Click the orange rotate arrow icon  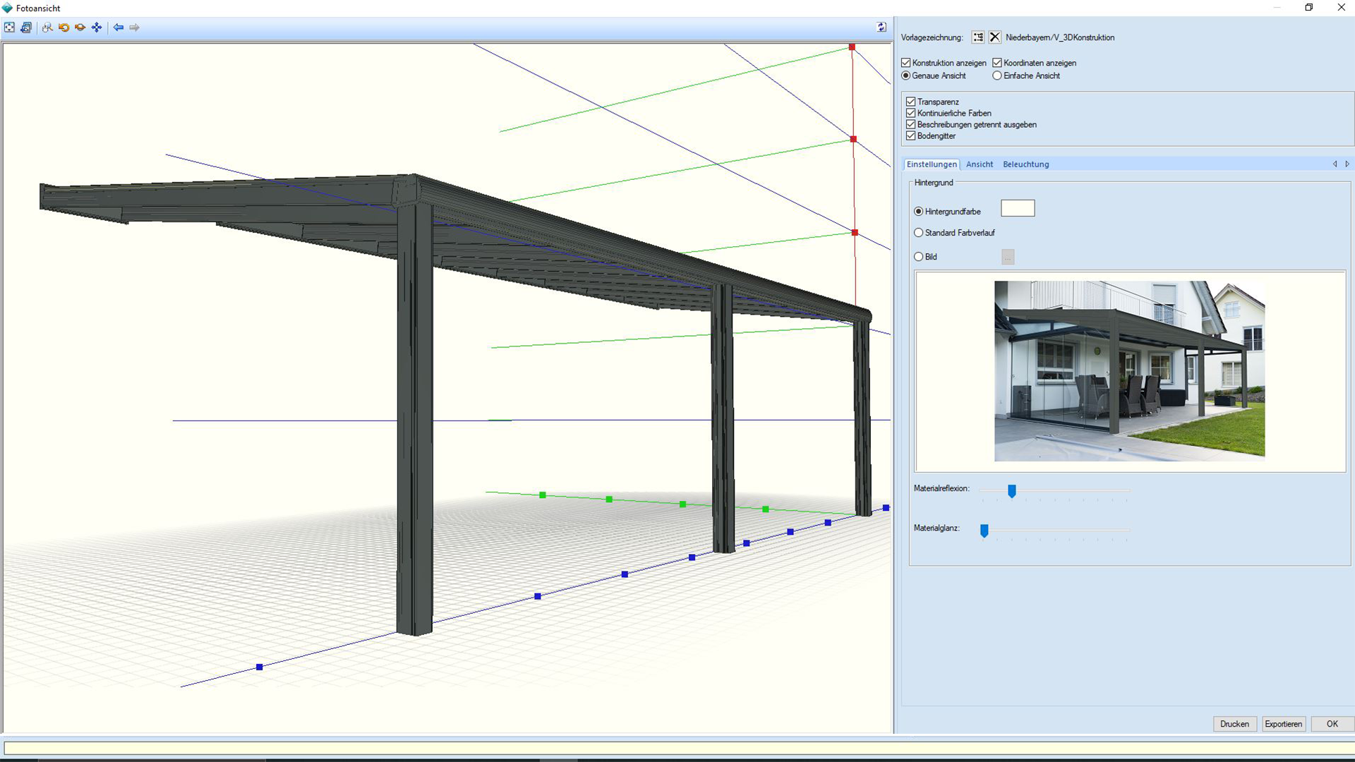(x=64, y=28)
